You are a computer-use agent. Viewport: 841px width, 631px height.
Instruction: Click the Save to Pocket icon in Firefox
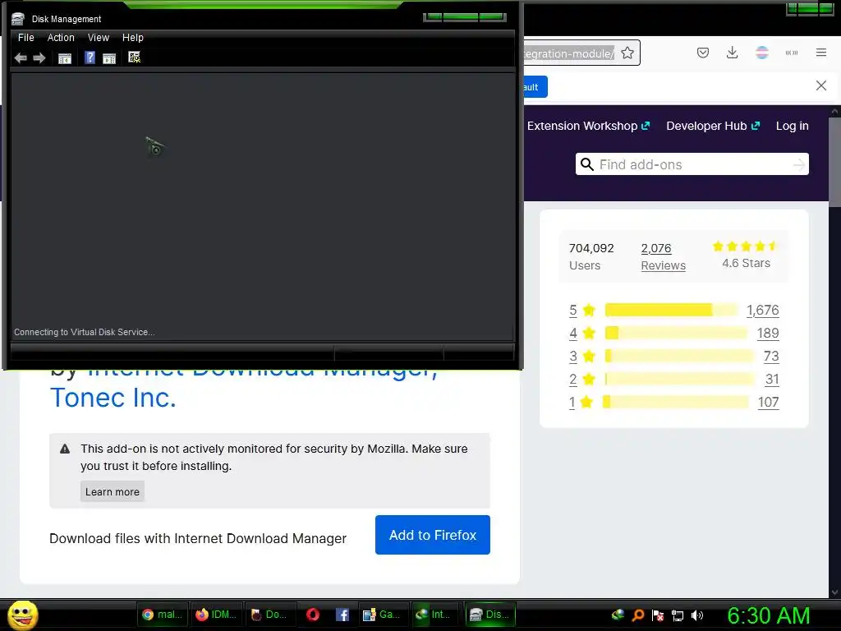(x=703, y=53)
